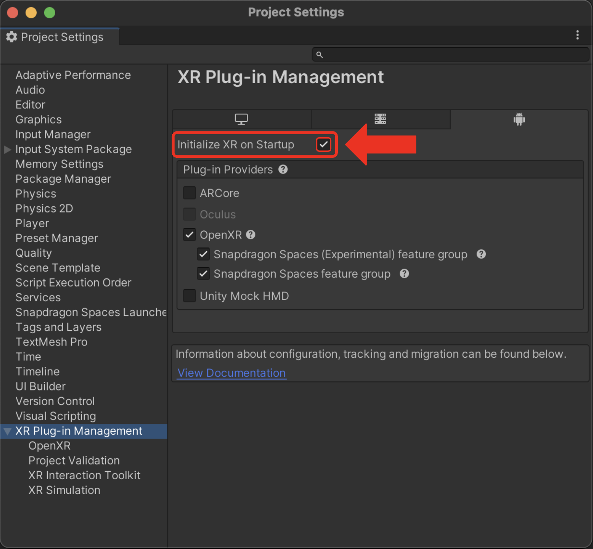Open Snapdragon Spaces Launcher settings
The height and width of the screenshot is (549, 593).
91,312
